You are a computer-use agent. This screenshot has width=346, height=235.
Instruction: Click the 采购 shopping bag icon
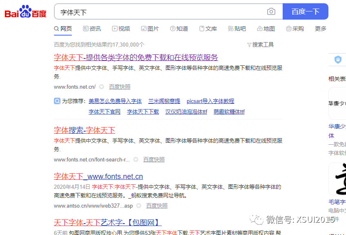289,29
